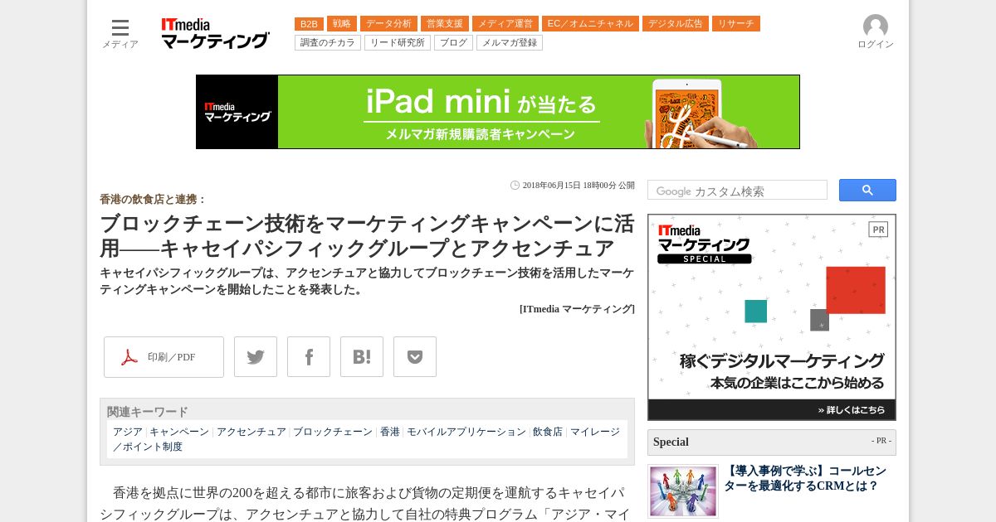Viewport: 996px width, 522px height.
Task: Click the ITmedia マーケティング logo
Action: click(216, 33)
